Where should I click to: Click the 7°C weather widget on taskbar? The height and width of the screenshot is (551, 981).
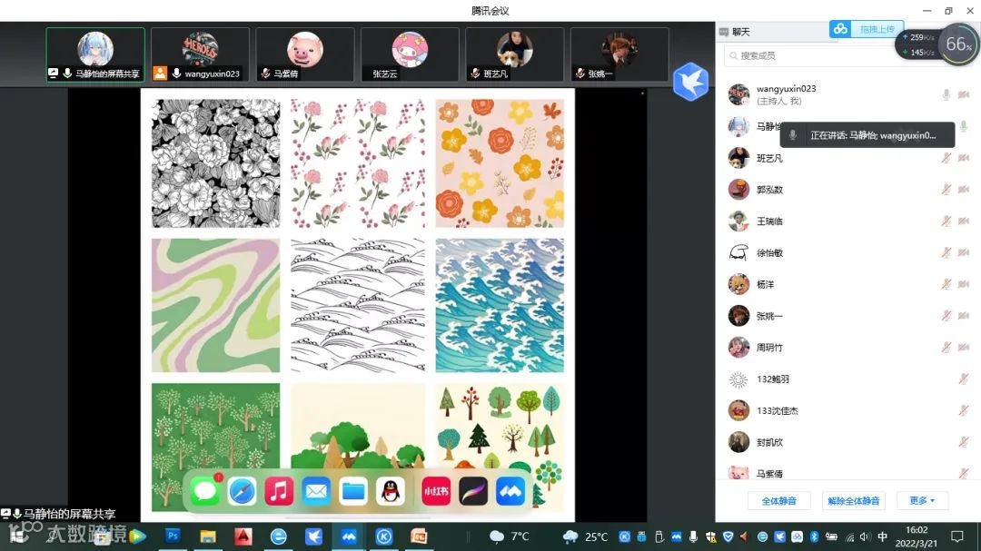tap(510, 536)
